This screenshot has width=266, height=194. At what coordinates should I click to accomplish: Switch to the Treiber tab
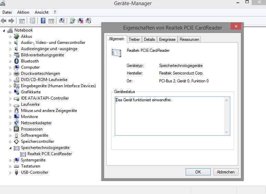[134, 39]
